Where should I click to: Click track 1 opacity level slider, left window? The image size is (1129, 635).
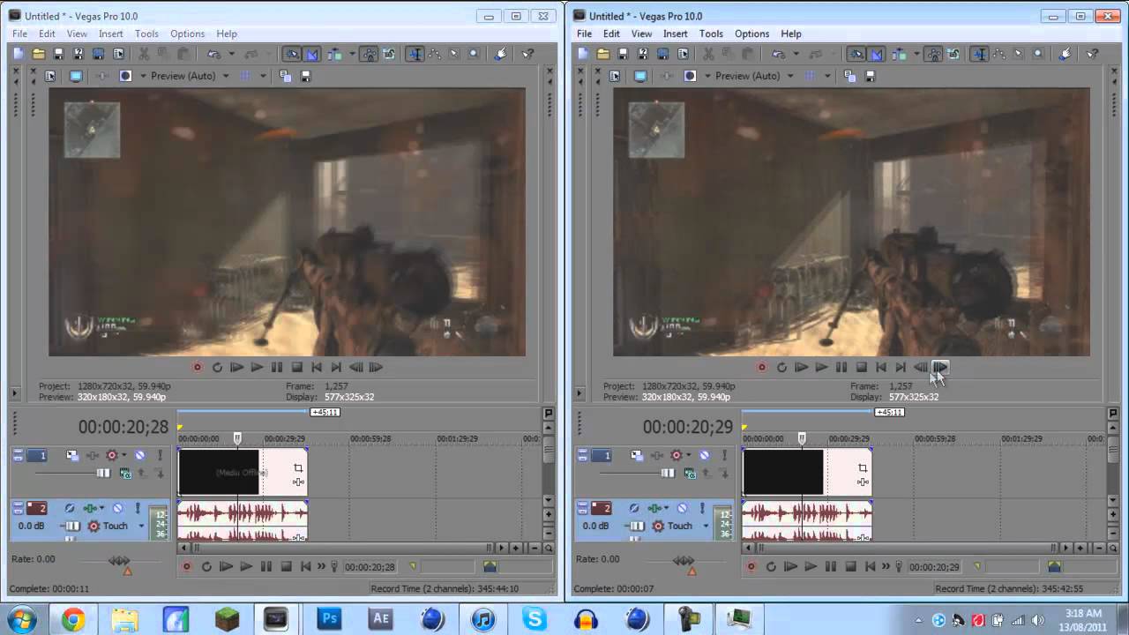(103, 474)
